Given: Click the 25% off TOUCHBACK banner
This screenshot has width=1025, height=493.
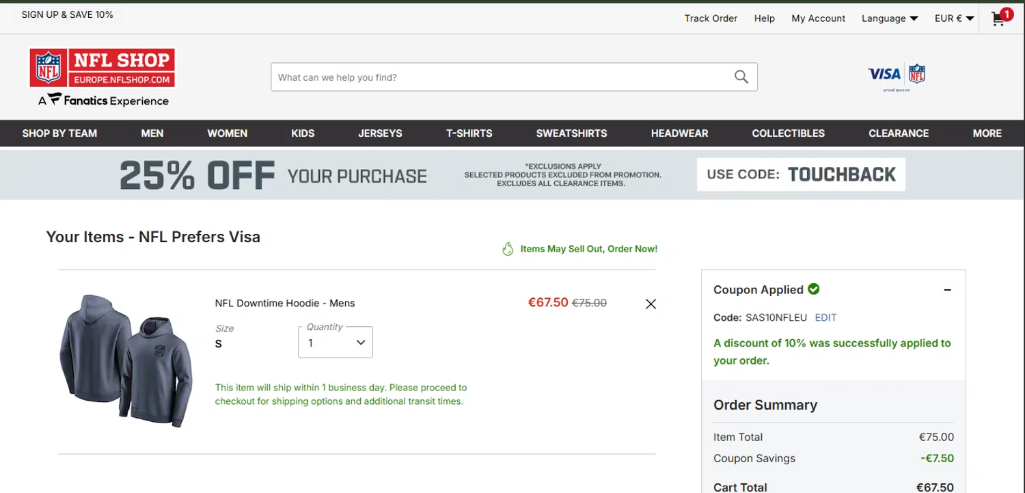Looking at the screenshot, I should 512,175.
